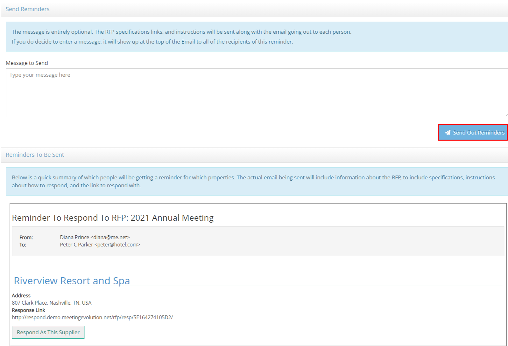Open Riverview Resort and Spa link
Viewport: 508px width, 346px height.
tap(72, 280)
